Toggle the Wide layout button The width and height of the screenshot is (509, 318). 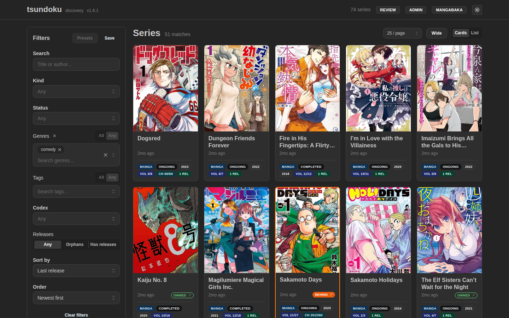pyautogui.click(x=437, y=33)
